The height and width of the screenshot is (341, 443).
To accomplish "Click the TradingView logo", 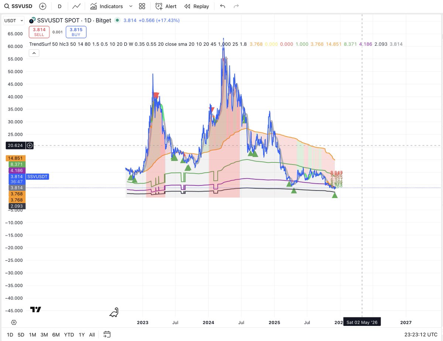I will 35,310.
